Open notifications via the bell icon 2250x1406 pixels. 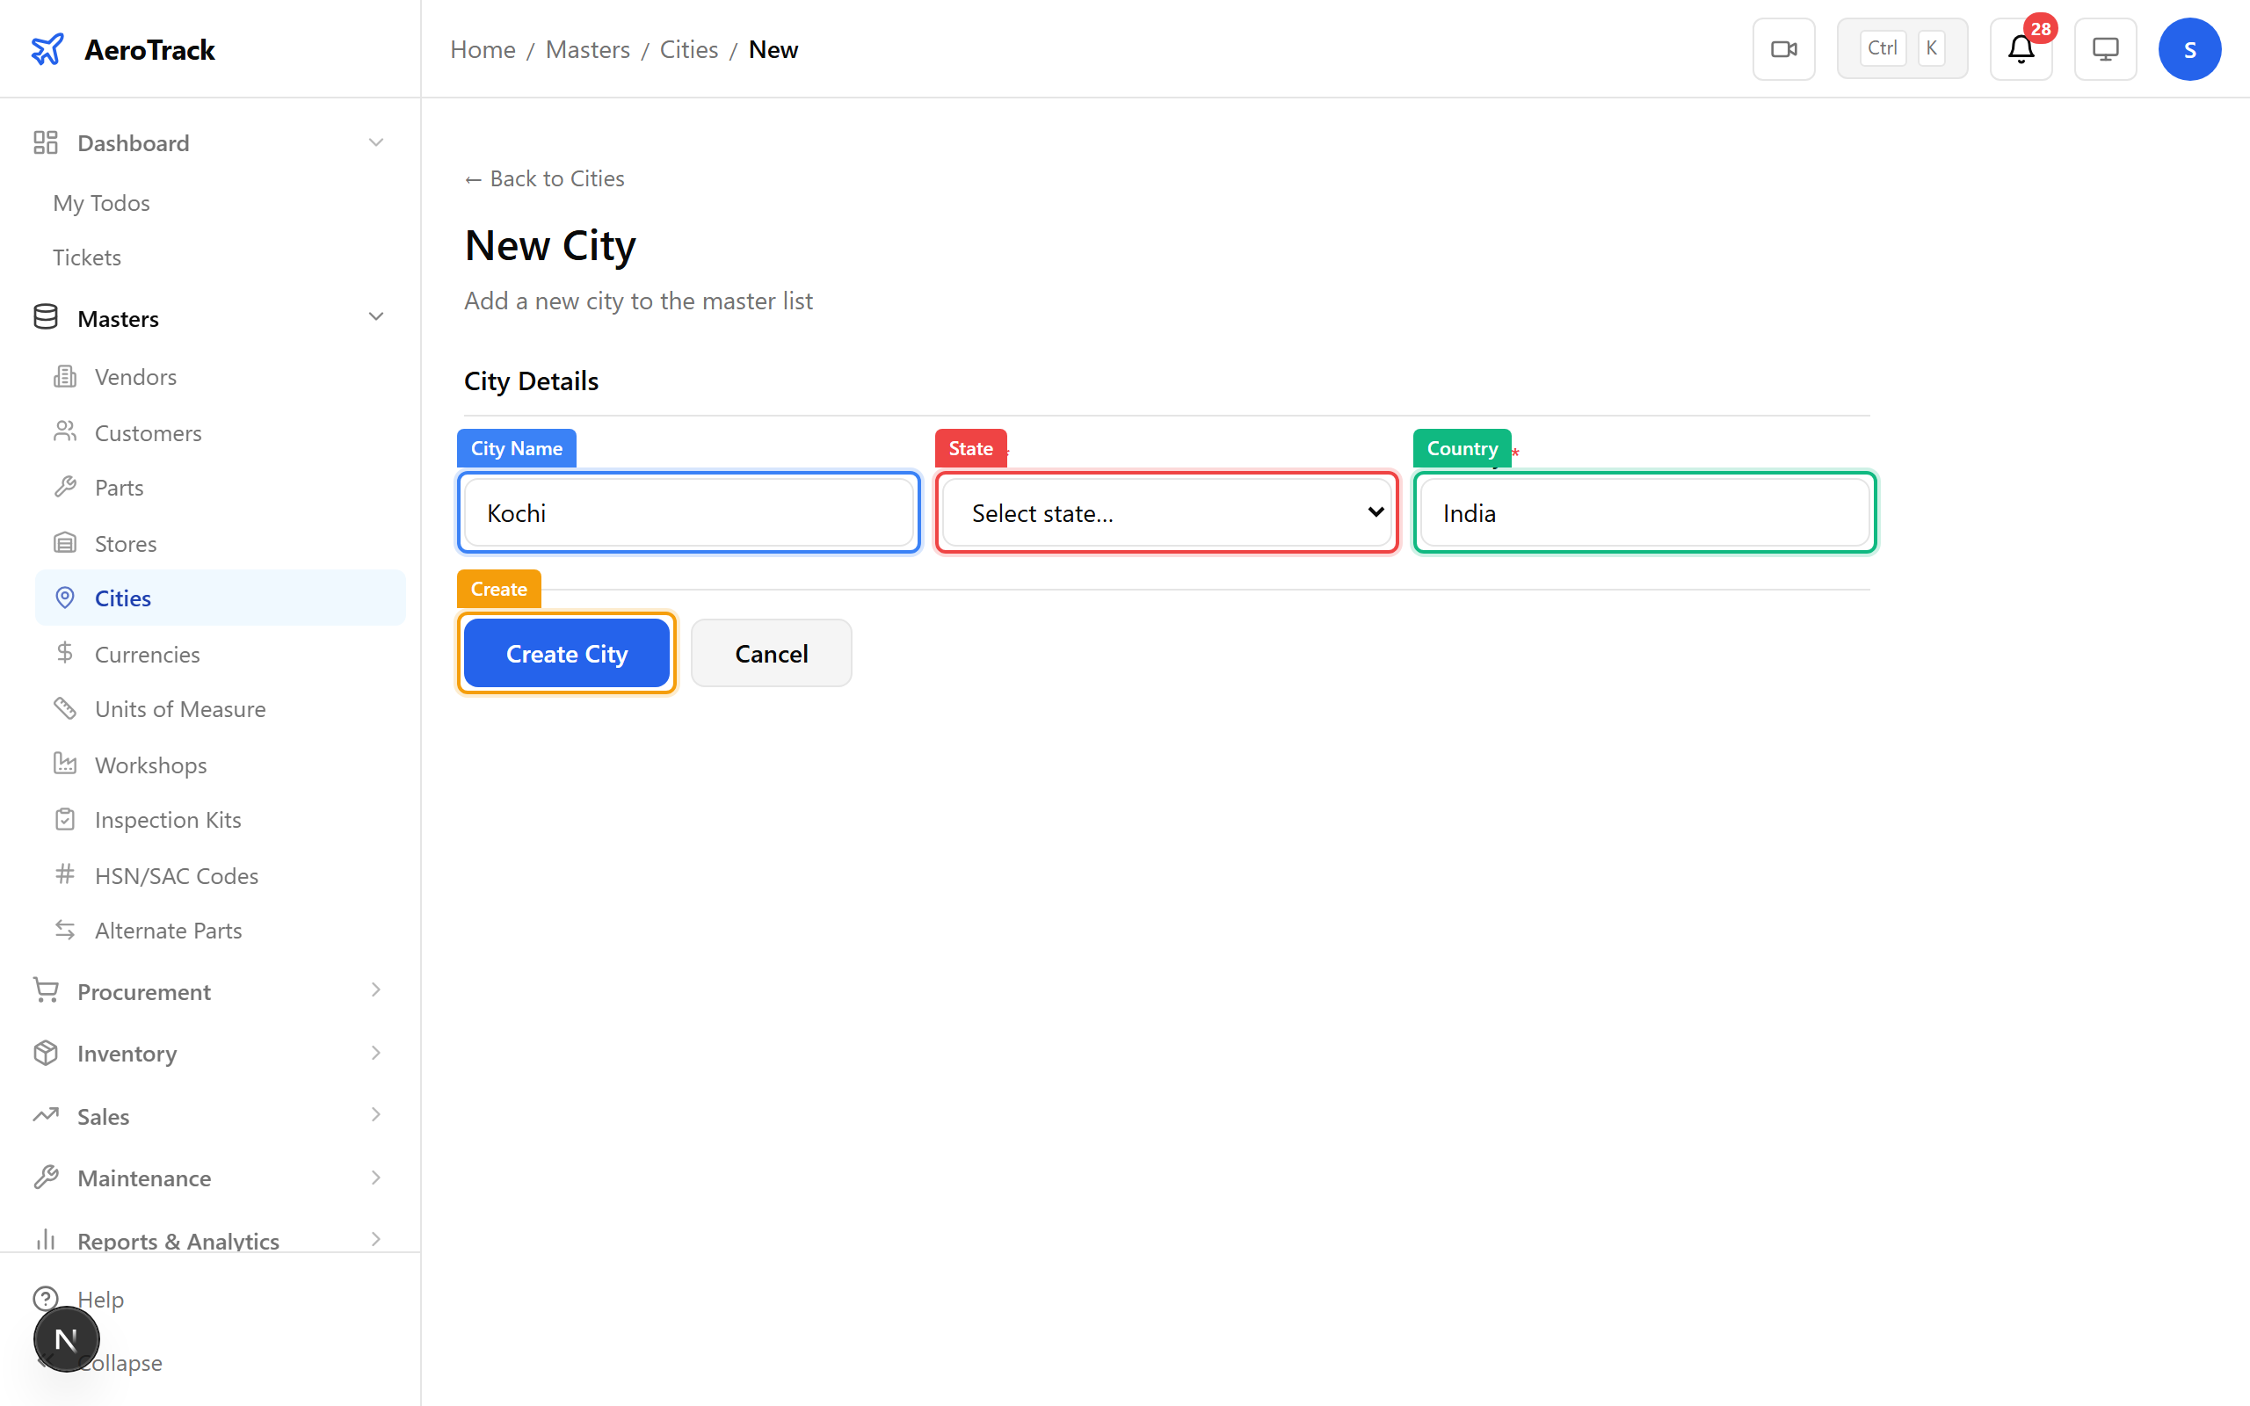click(2021, 48)
